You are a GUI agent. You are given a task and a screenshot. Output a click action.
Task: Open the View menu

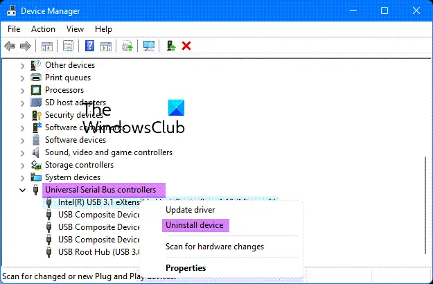[75, 29]
